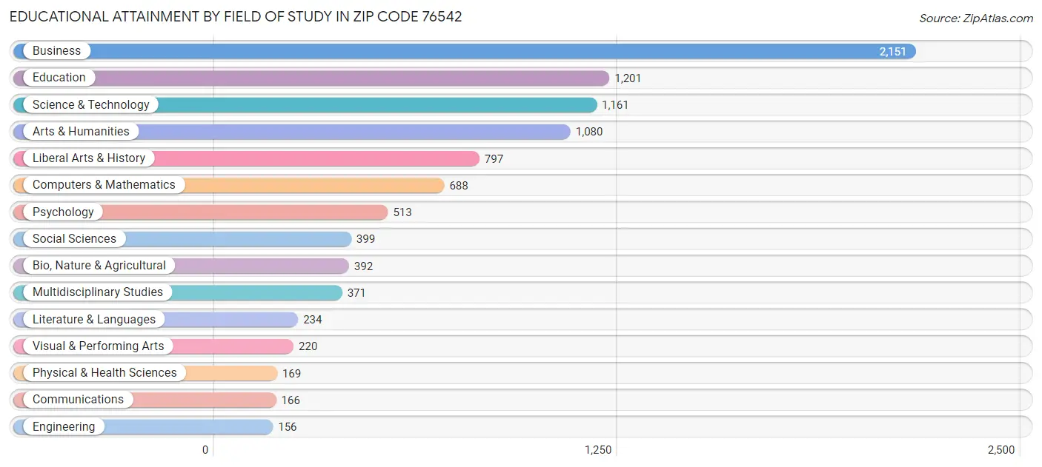
Task: Click the Literature & Languages label
Action: click(94, 319)
